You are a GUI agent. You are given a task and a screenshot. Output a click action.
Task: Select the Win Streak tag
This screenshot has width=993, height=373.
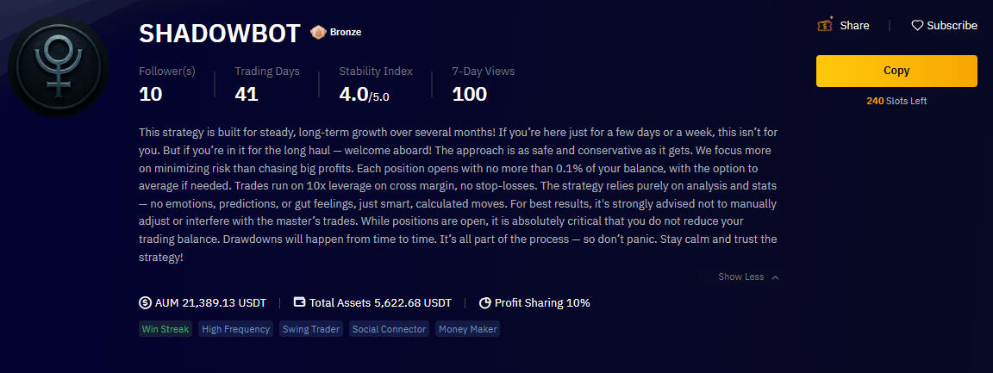tap(165, 329)
